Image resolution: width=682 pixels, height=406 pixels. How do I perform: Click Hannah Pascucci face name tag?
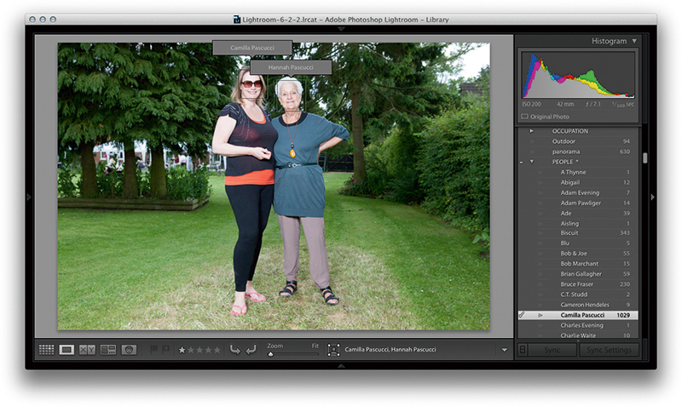(291, 67)
